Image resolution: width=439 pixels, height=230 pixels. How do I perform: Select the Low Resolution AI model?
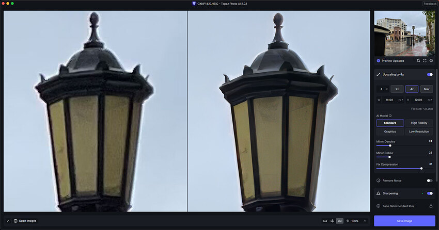[419, 132]
